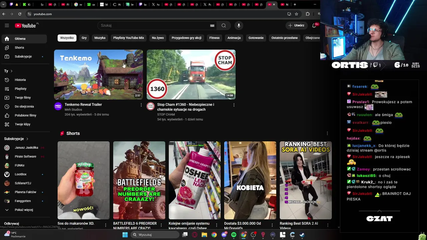Open Do obejrzenia watch later

tap(23, 106)
